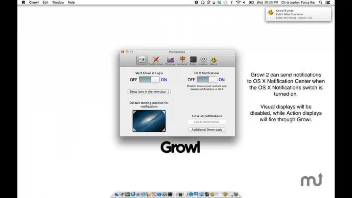Screen dimensions: 352x198
Task: Open the Christopher Forsythe user menu
Action: pos(298,2)
